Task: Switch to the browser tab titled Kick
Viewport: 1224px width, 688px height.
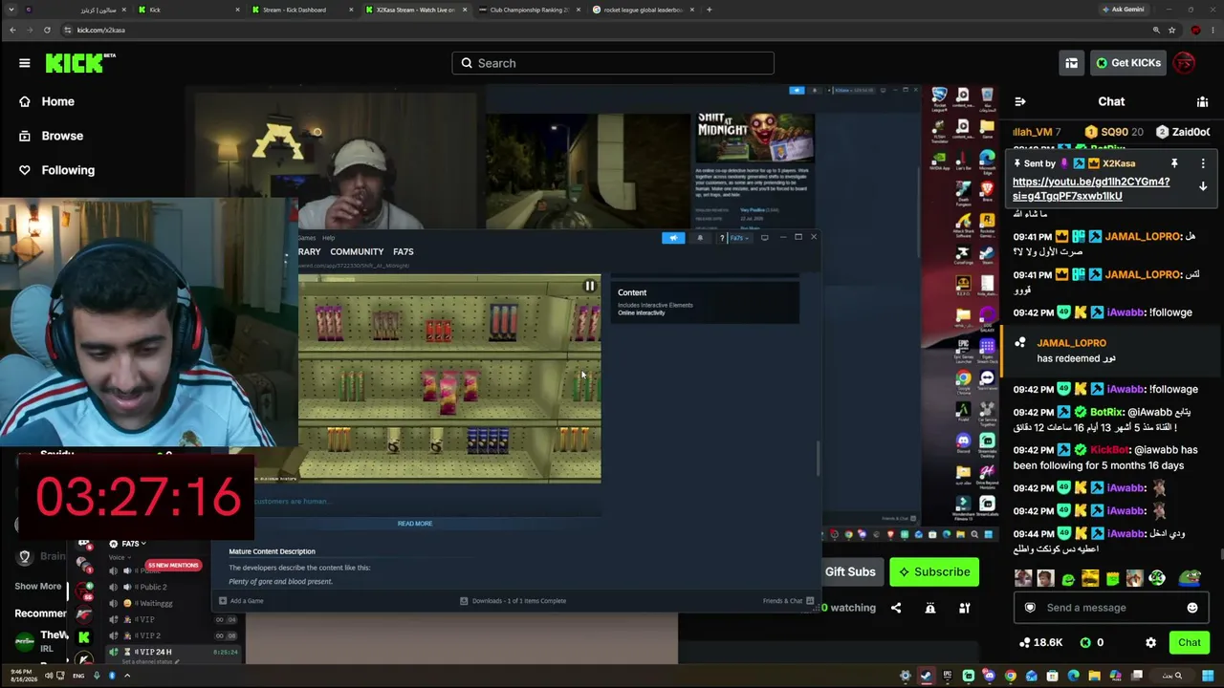Action: (186, 10)
